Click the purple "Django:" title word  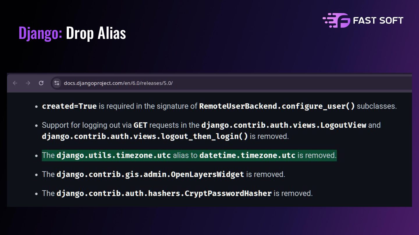40,33
